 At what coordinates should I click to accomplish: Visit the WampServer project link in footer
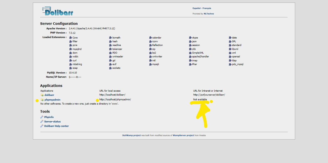tap(183, 135)
